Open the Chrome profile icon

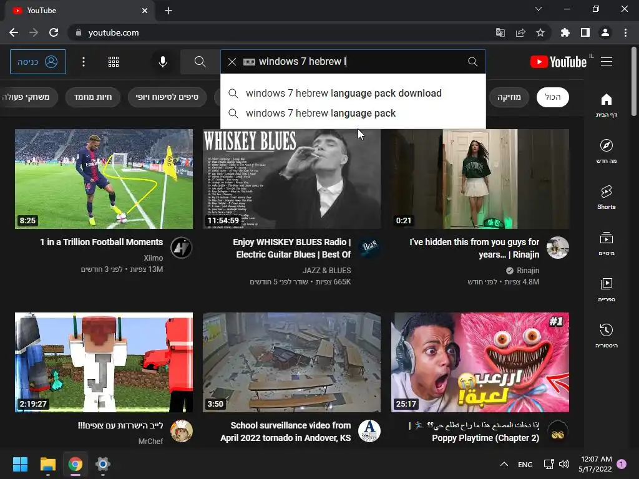point(605,32)
